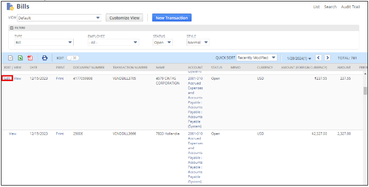Open the Quick Sort dropdown
Screen dimensions: 369x187
point(257,58)
